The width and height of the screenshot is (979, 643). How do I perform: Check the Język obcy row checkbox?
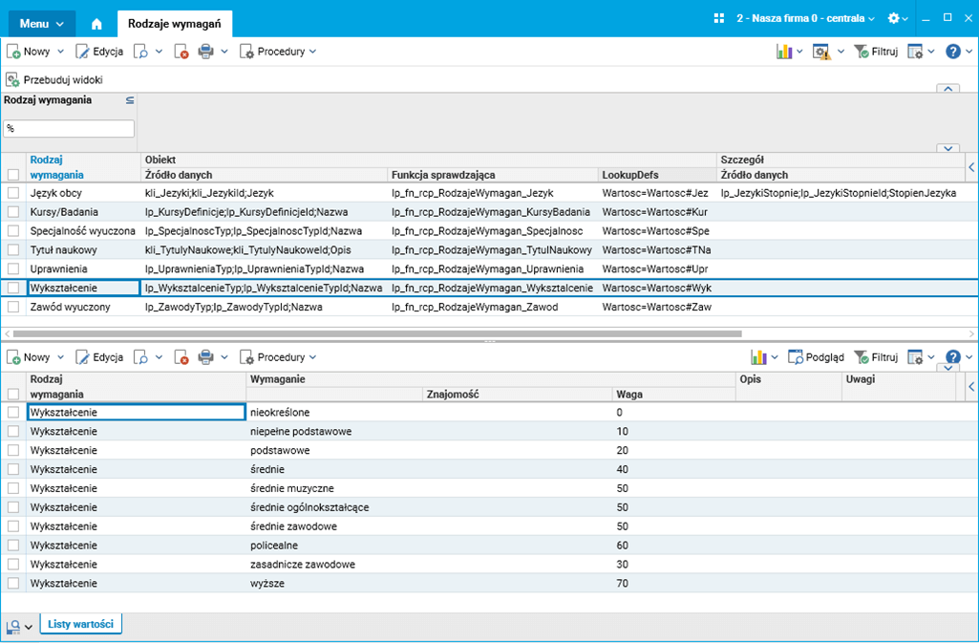click(x=13, y=193)
